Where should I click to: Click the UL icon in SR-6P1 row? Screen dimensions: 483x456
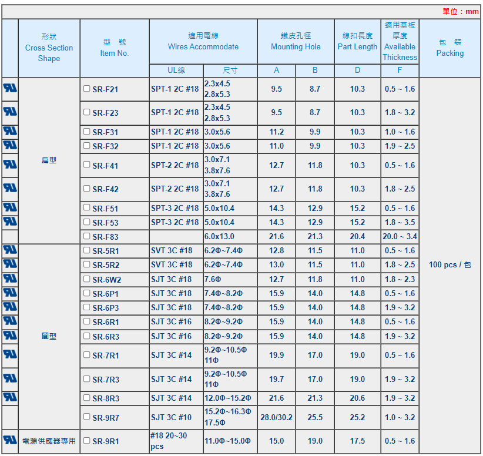[10, 293]
